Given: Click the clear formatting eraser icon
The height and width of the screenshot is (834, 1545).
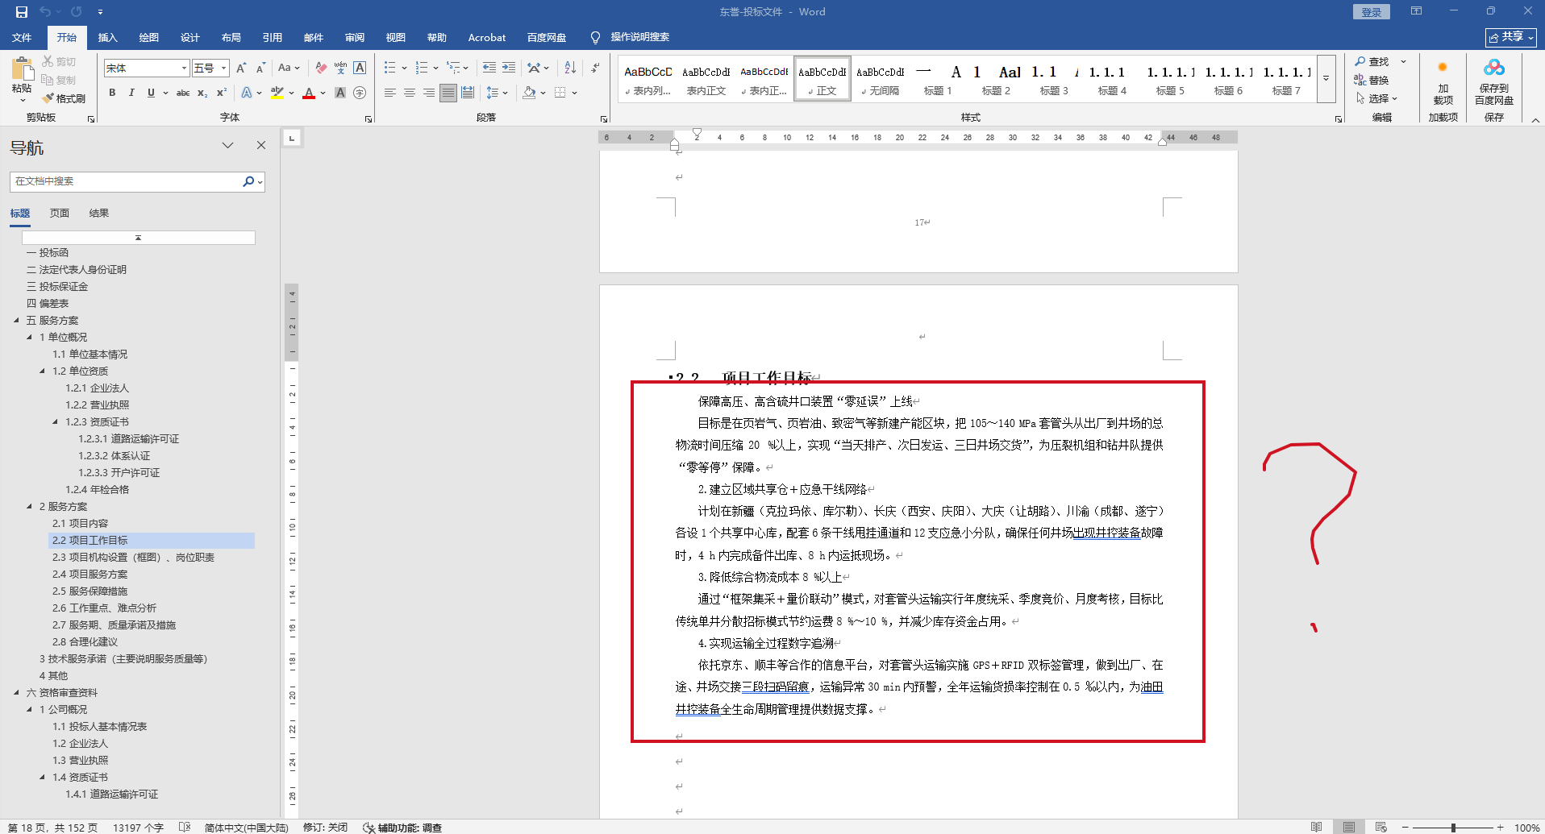Looking at the screenshot, I should pyautogui.click(x=321, y=68).
